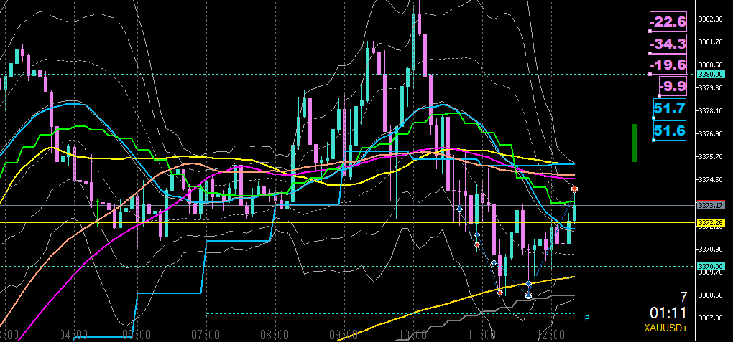
Task: Click the cyan 3370.00 price tag
Action: [x=711, y=266]
